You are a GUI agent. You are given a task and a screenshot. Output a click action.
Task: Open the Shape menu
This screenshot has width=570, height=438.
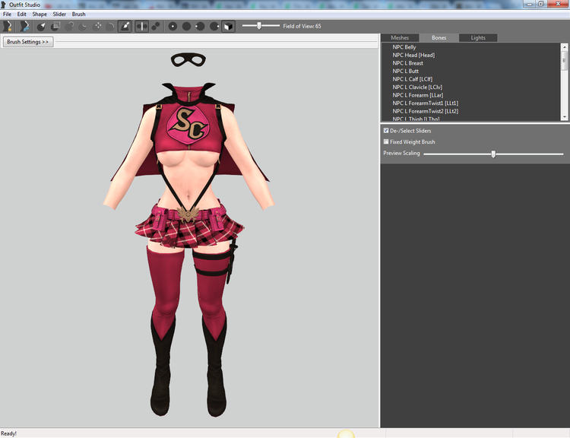40,14
